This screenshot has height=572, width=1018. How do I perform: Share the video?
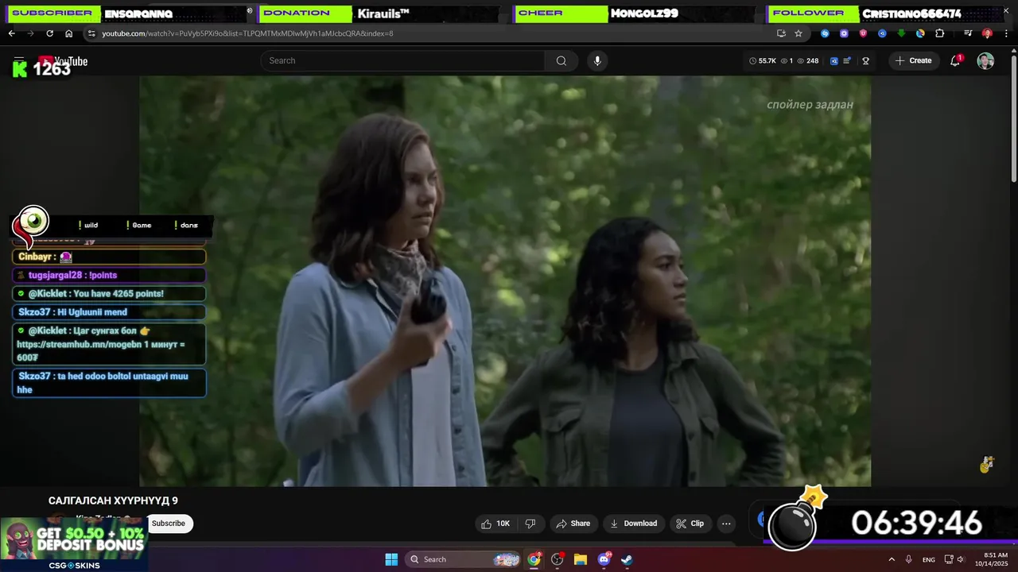click(573, 524)
